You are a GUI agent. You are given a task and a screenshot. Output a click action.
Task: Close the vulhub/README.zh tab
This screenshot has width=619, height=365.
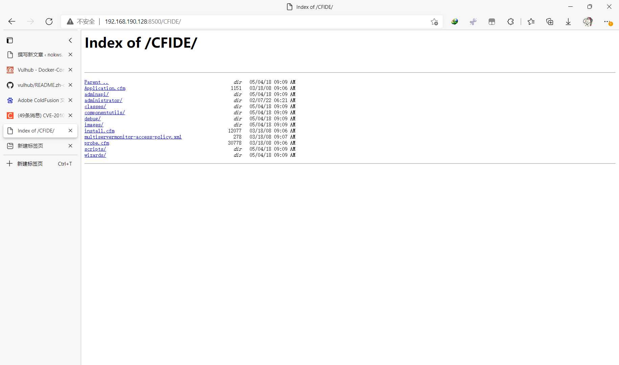click(70, 85)
